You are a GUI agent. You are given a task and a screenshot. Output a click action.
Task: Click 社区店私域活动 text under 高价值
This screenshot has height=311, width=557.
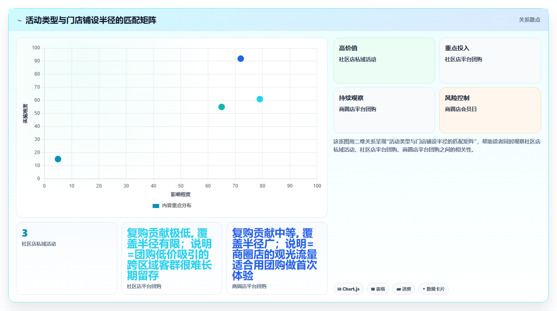[358, 59]
